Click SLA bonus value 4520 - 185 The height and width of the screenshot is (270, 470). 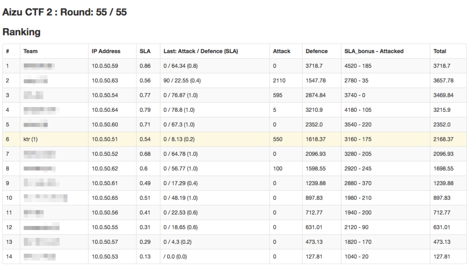(x=358, y=66)
